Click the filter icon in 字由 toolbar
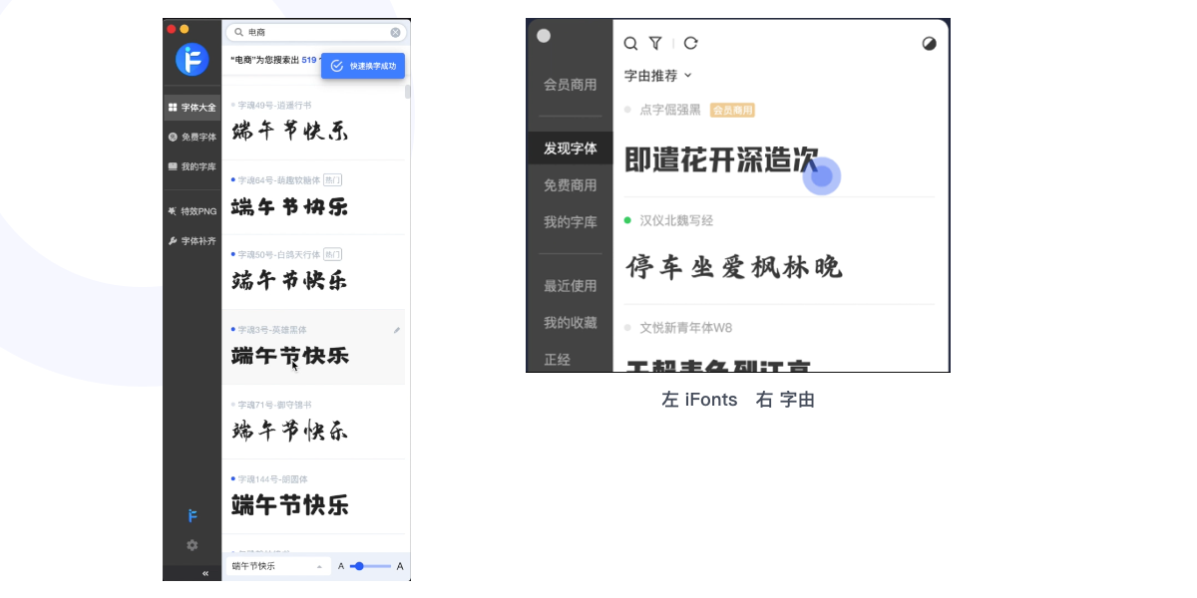The image size is (1197, 598). [655, 44]
